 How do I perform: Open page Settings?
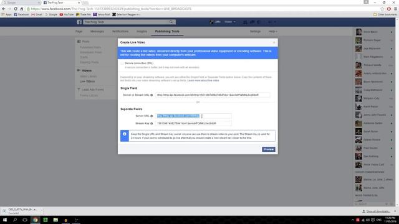(x=255, y=32)
